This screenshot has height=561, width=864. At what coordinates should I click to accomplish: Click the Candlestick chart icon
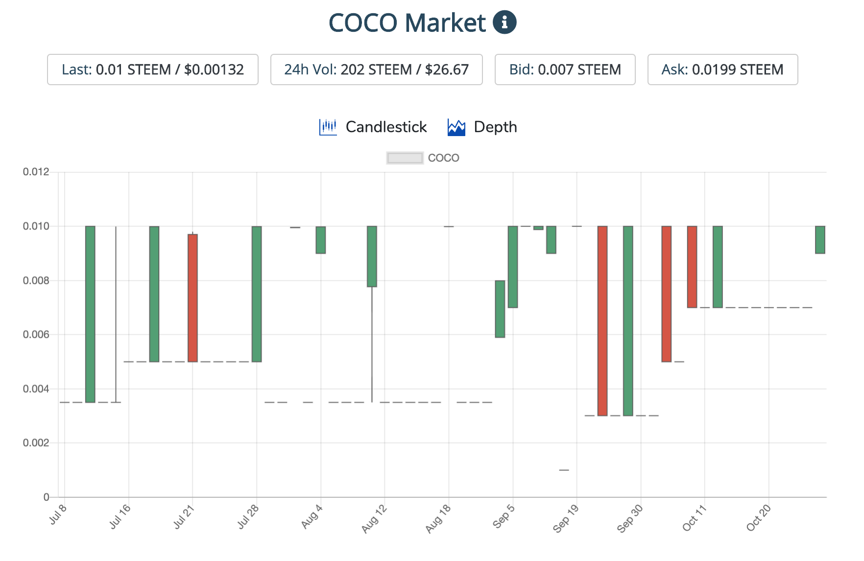click(328, 127)
